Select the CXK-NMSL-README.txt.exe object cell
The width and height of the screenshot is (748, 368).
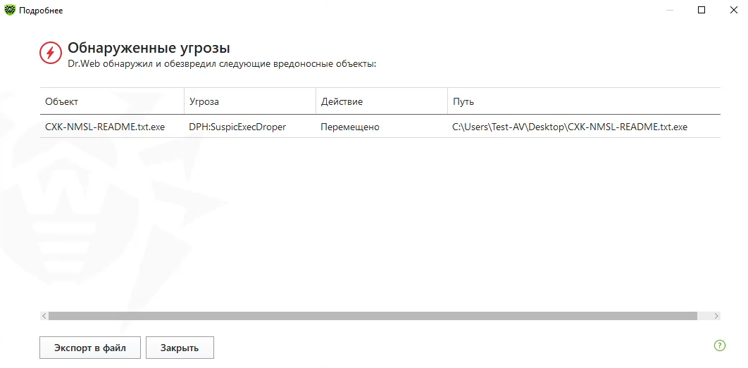112,127
